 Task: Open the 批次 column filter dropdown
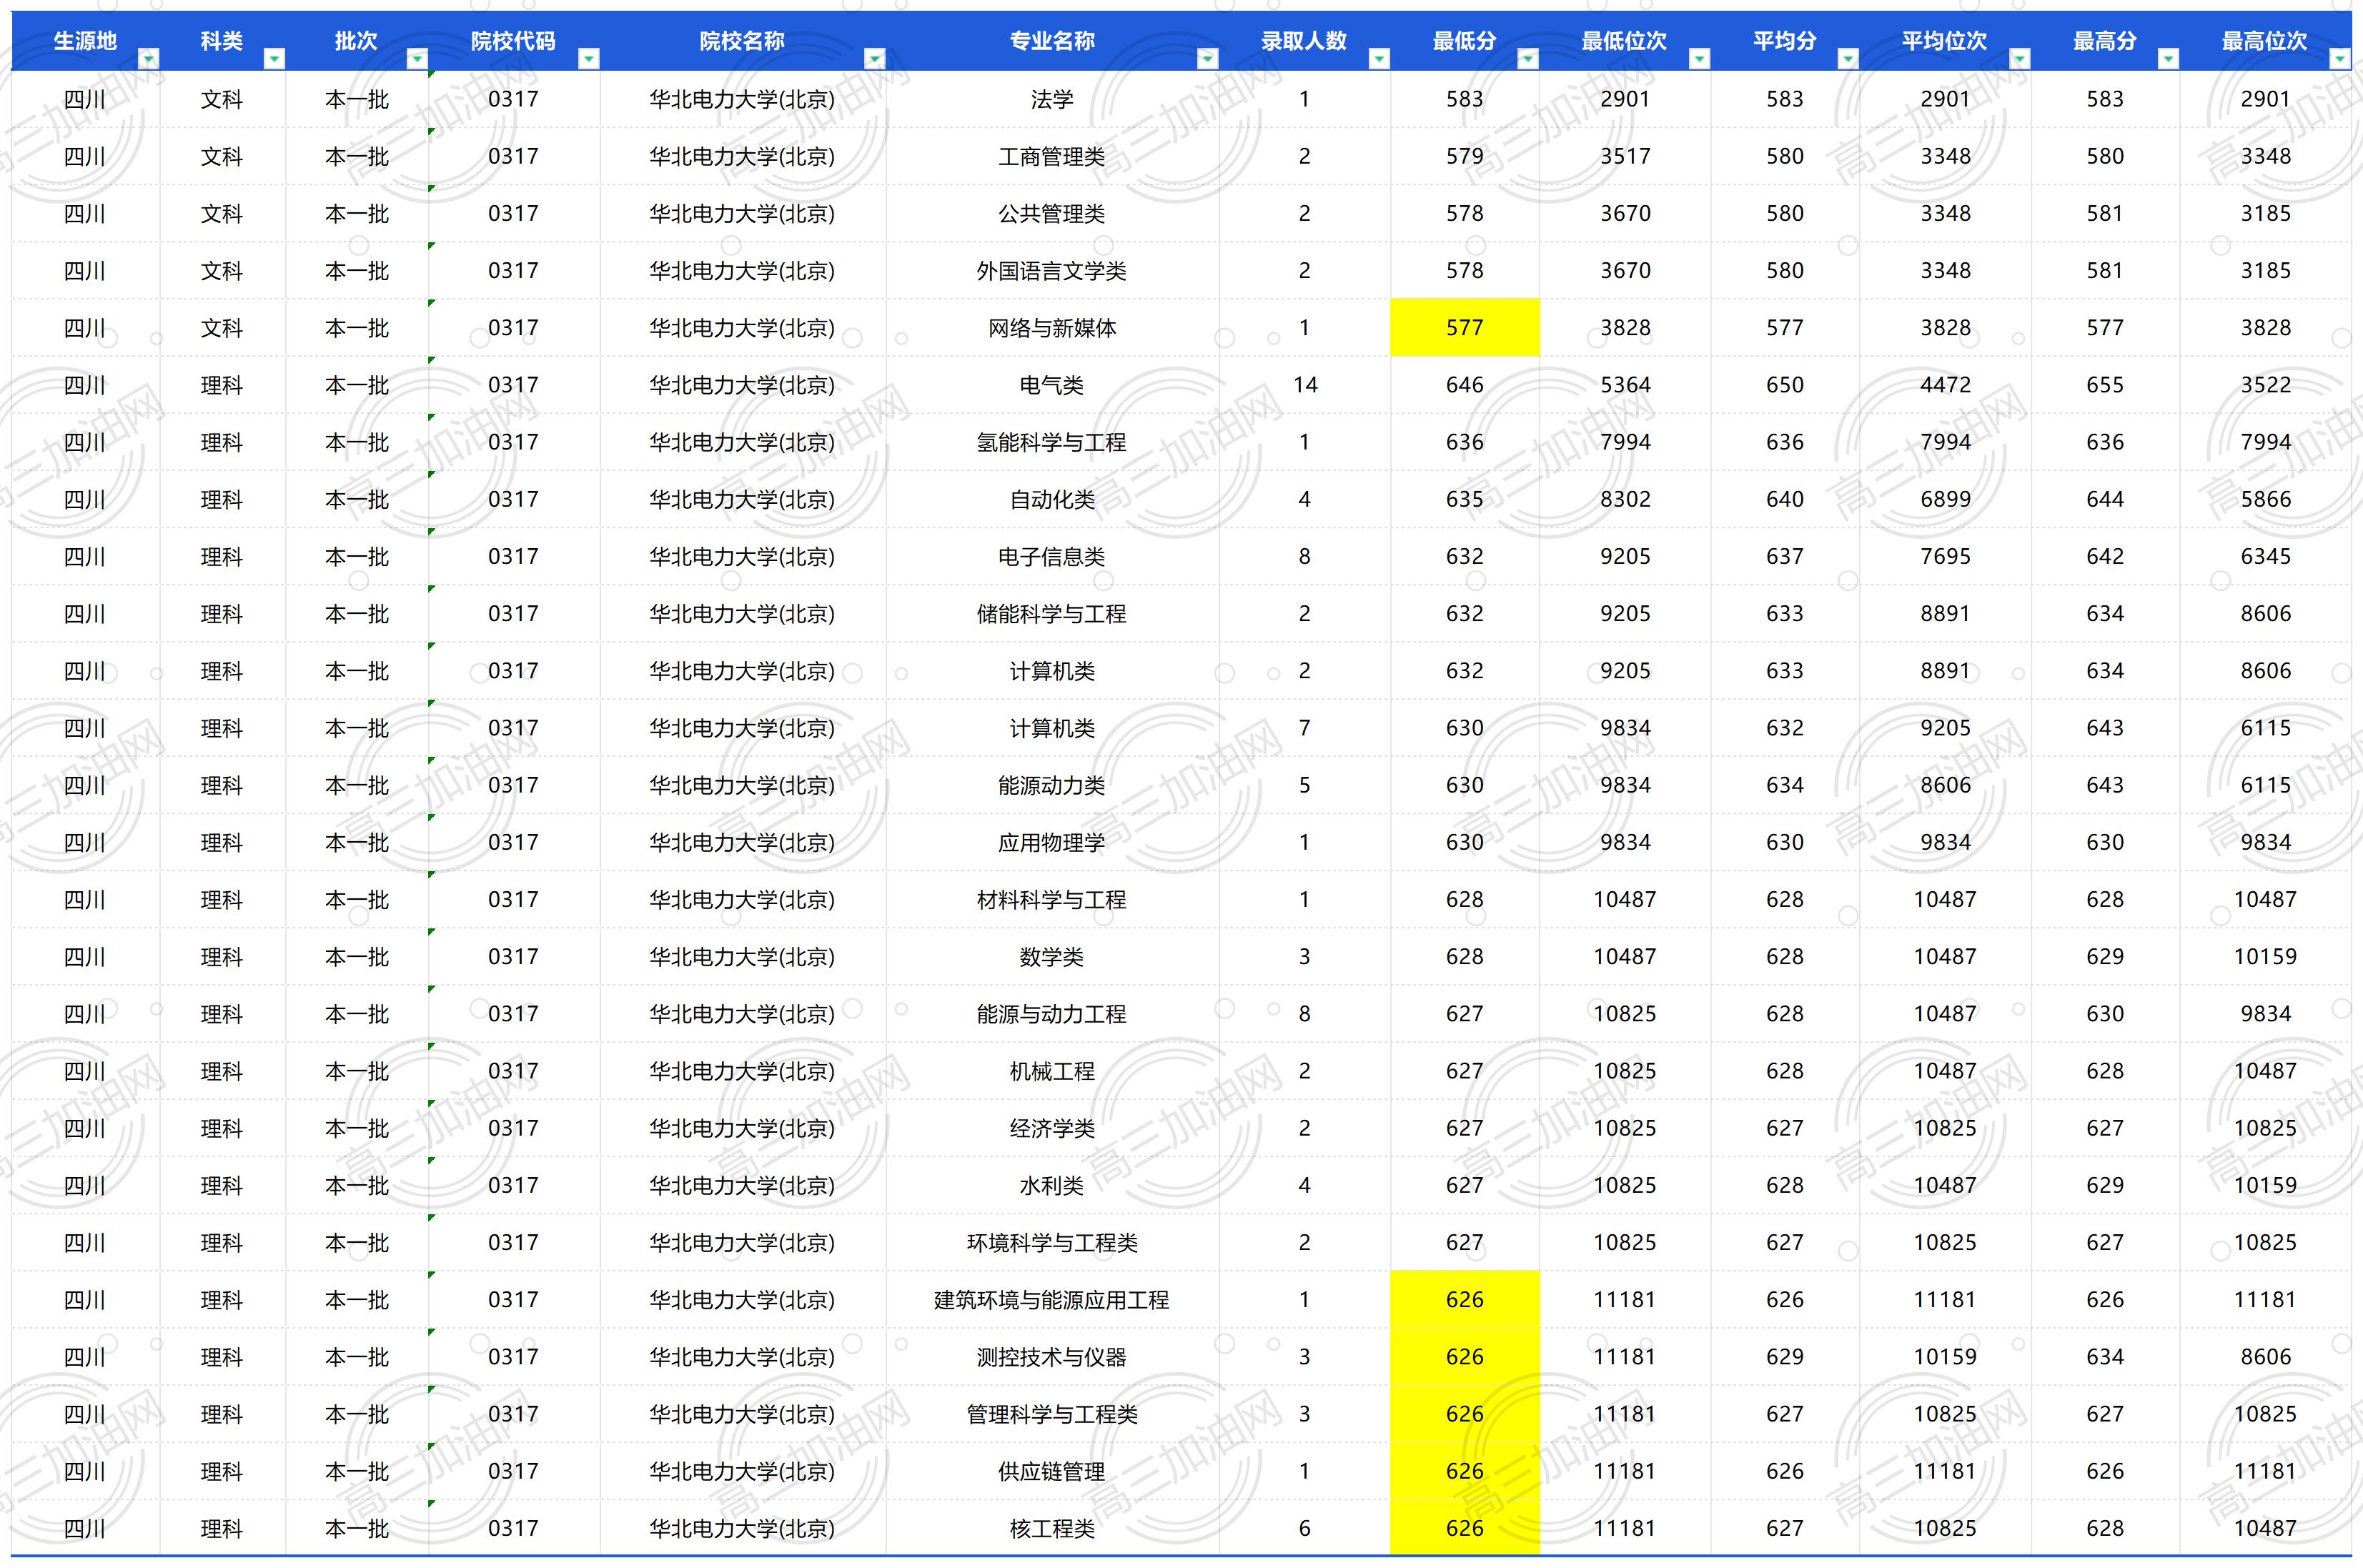(x=417, y=59)
